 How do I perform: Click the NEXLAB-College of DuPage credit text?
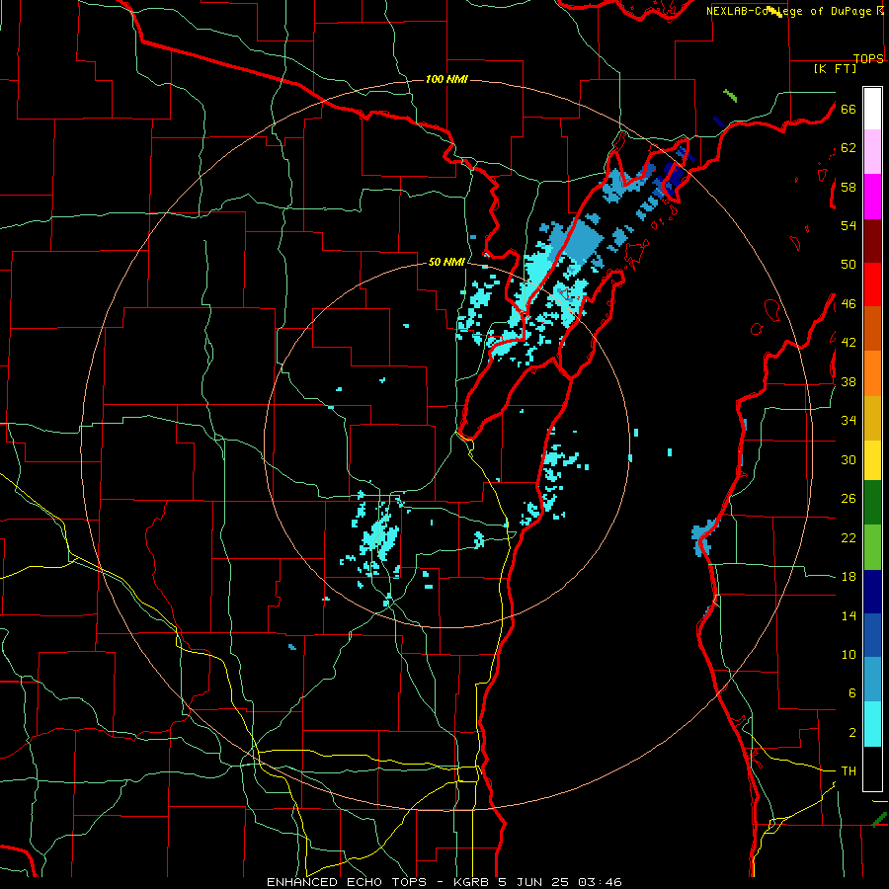tap(788, 11)
